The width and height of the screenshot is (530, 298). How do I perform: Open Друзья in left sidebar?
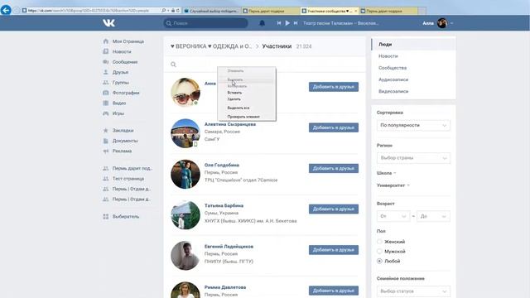pos(120,72)
